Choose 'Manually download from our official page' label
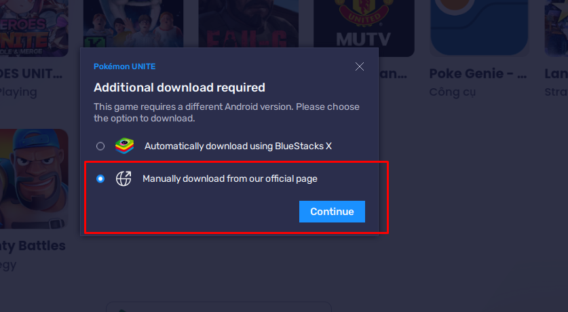 coord(229,179)
